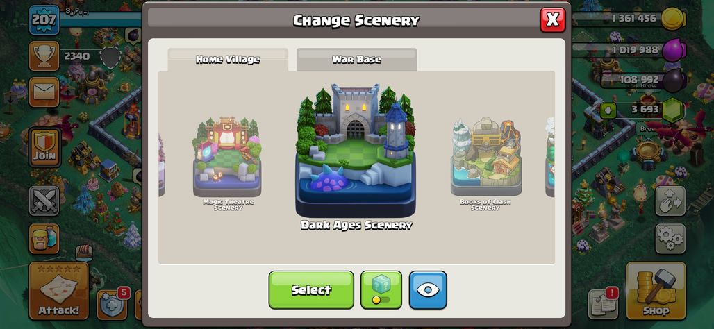The width and height of the screenshot is (714, 329).
Task: Choose the Books of Clash Scenery thumbnail
Action: (485, 163)
